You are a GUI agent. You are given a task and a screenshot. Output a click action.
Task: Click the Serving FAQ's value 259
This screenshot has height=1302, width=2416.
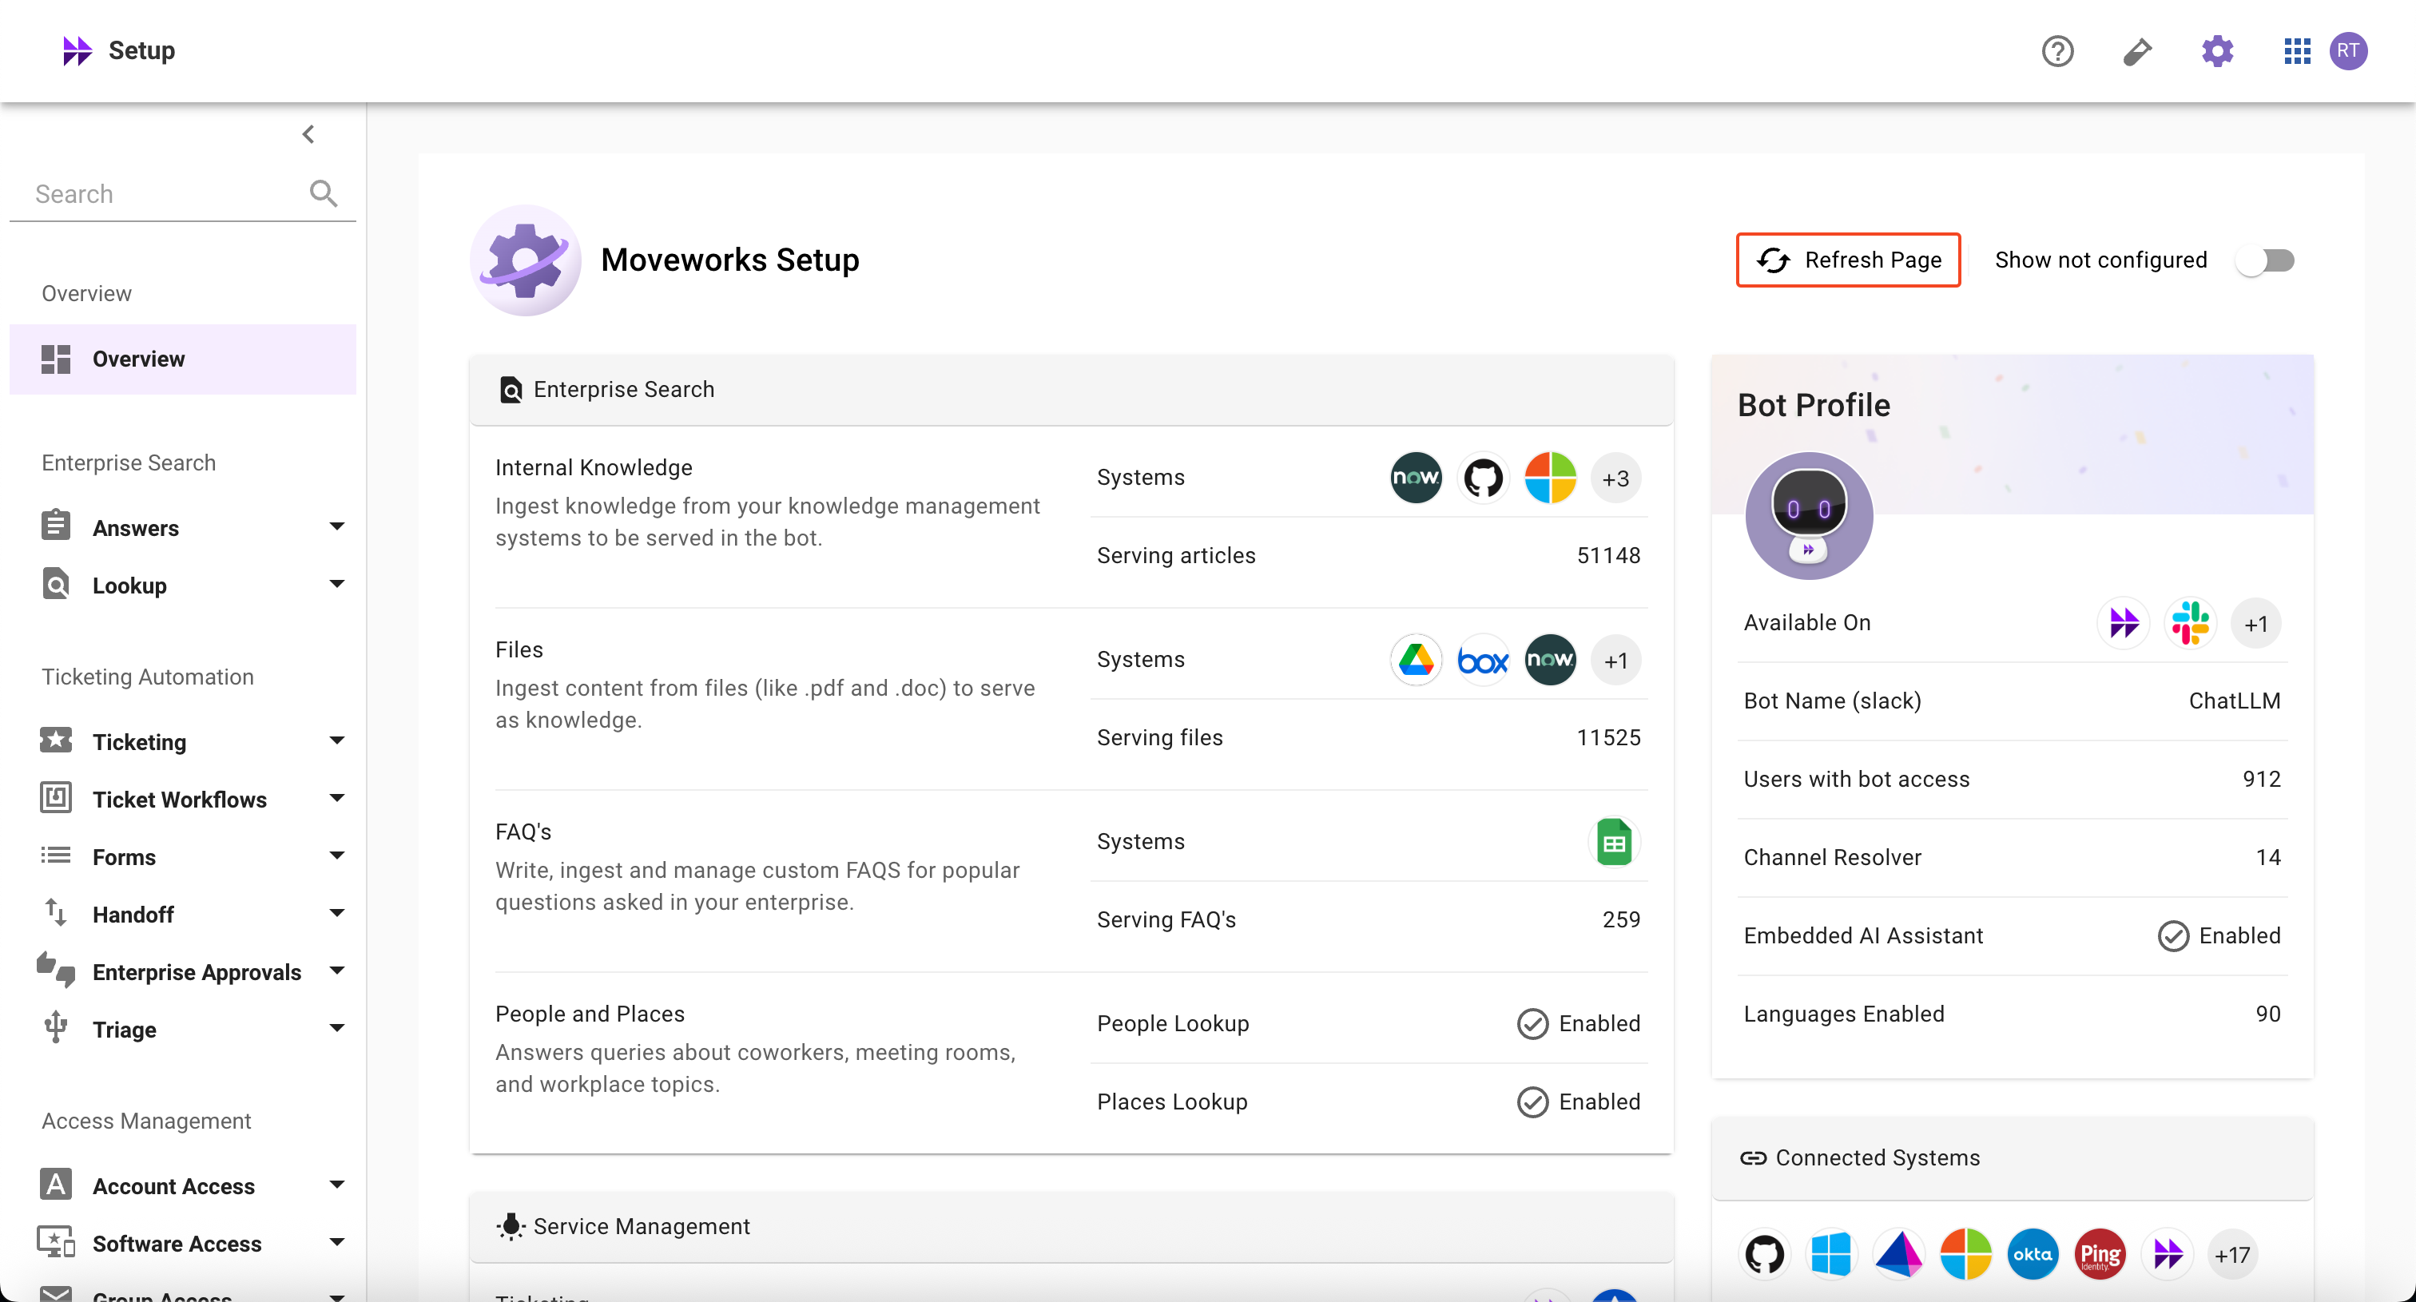coord(1621,919)
